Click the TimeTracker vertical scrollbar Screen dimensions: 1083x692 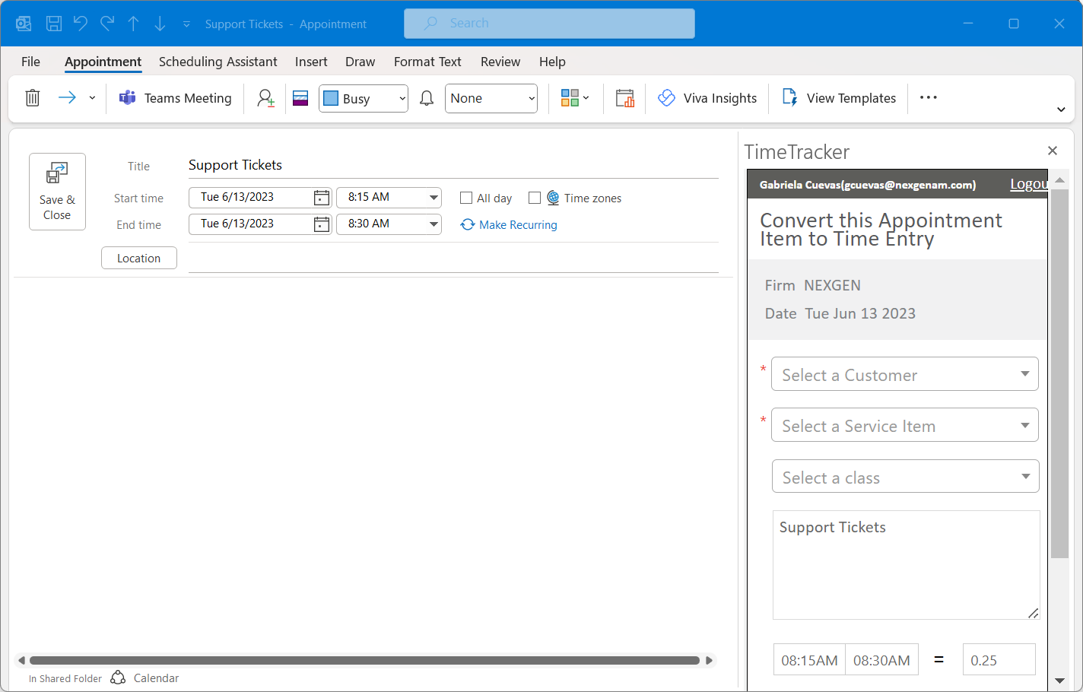(x=1060, y=373)
